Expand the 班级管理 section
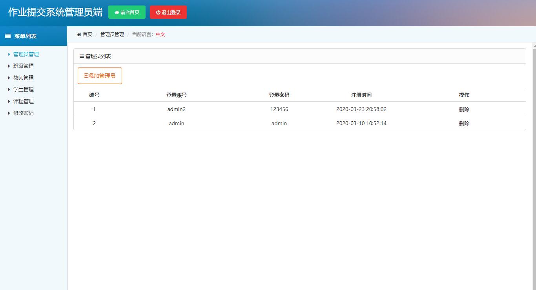 pyautogui.click(x=22, y=66)
